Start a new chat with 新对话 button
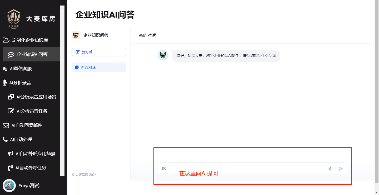Viewport: 379px width, 195px height. [x=99, y=52]
